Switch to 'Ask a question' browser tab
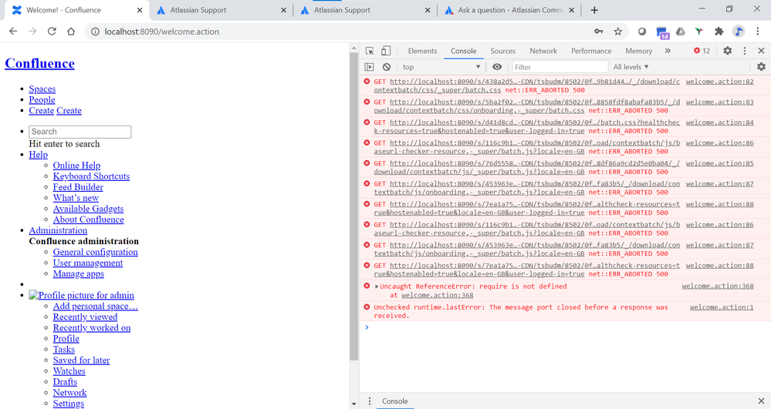The image size is (771, 409). (507, 10)
